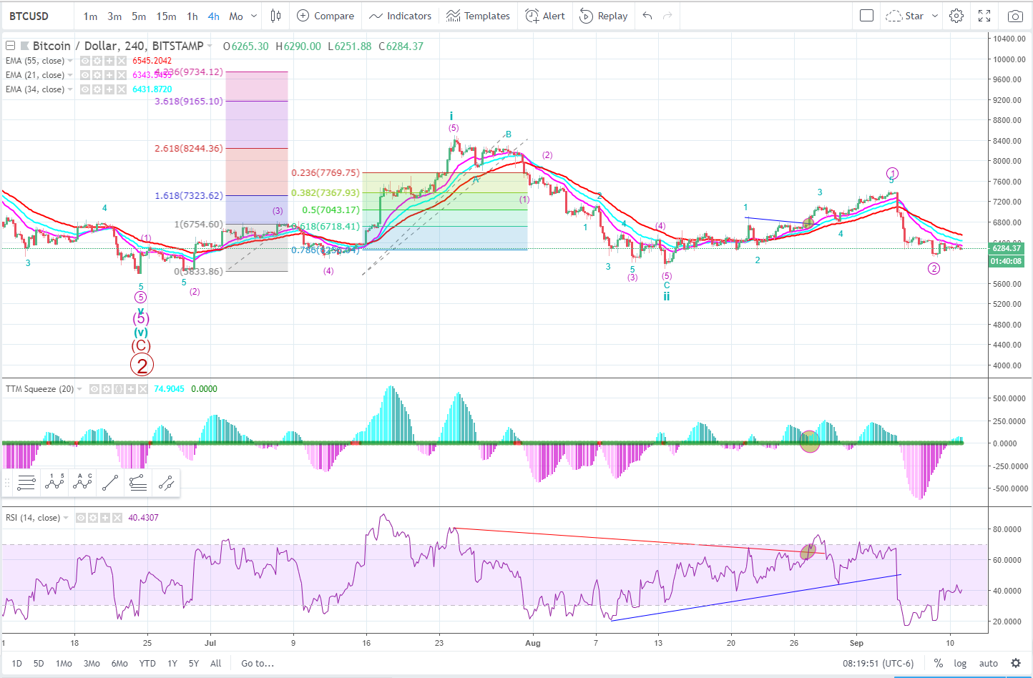Select the Fib retracement lines tool
This screenshot has width=1033, height=678.
click(x=138, y=483)
